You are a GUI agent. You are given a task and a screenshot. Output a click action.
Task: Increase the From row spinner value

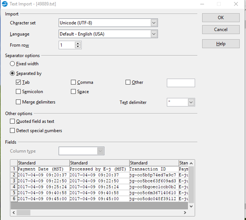78,43
